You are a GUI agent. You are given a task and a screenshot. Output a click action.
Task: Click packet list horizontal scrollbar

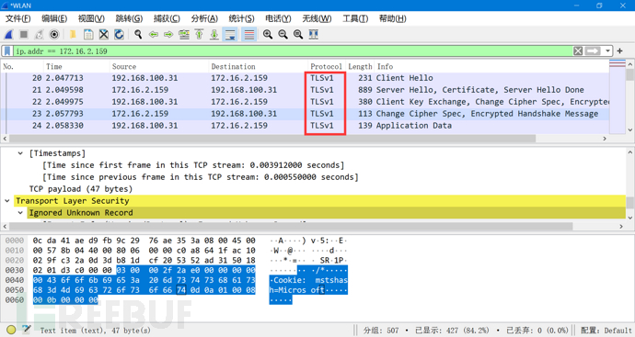point(272,139)
